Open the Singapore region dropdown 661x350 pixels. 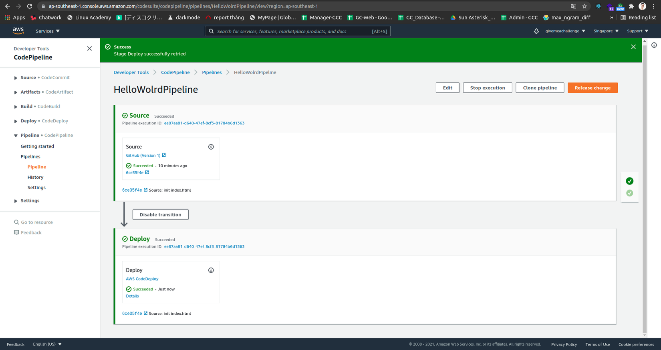click(606, 31)
